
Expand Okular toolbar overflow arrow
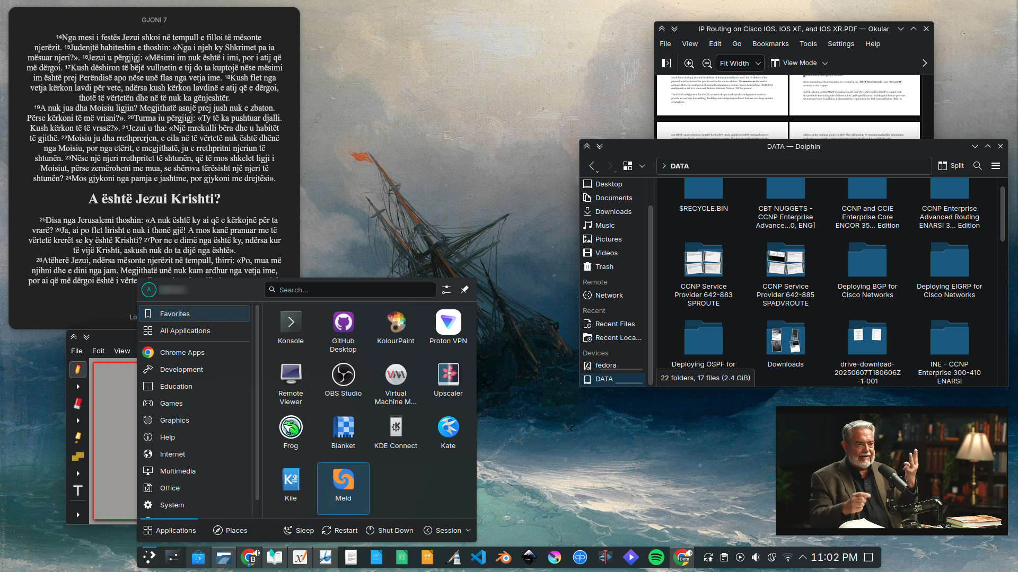(924, 63)
